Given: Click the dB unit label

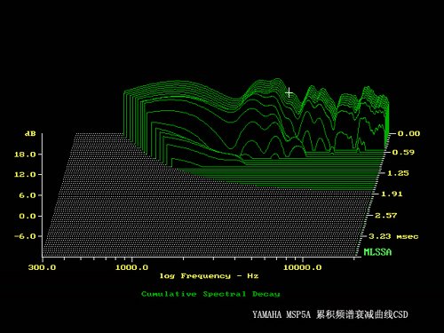Looking at the screenshot, I should click(30, 134).
